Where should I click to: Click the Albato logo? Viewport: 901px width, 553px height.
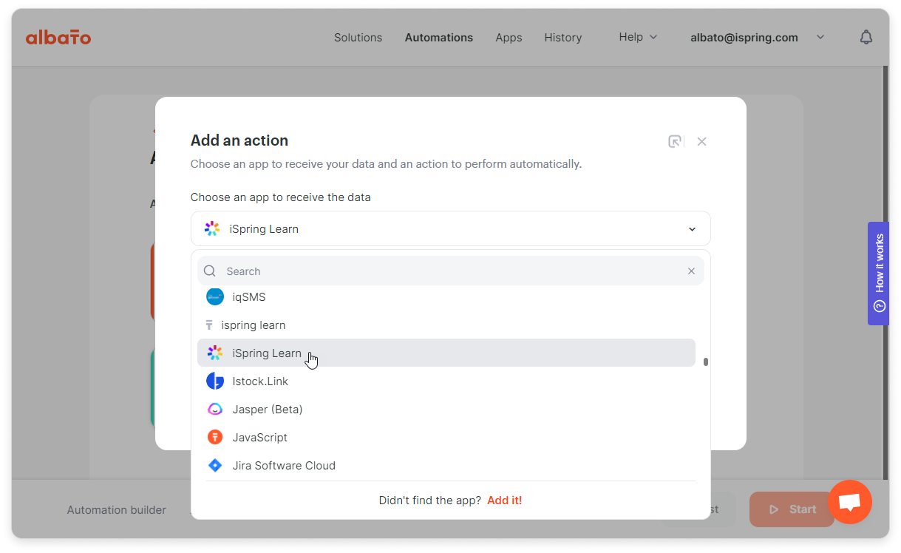(x=58, y=37)
